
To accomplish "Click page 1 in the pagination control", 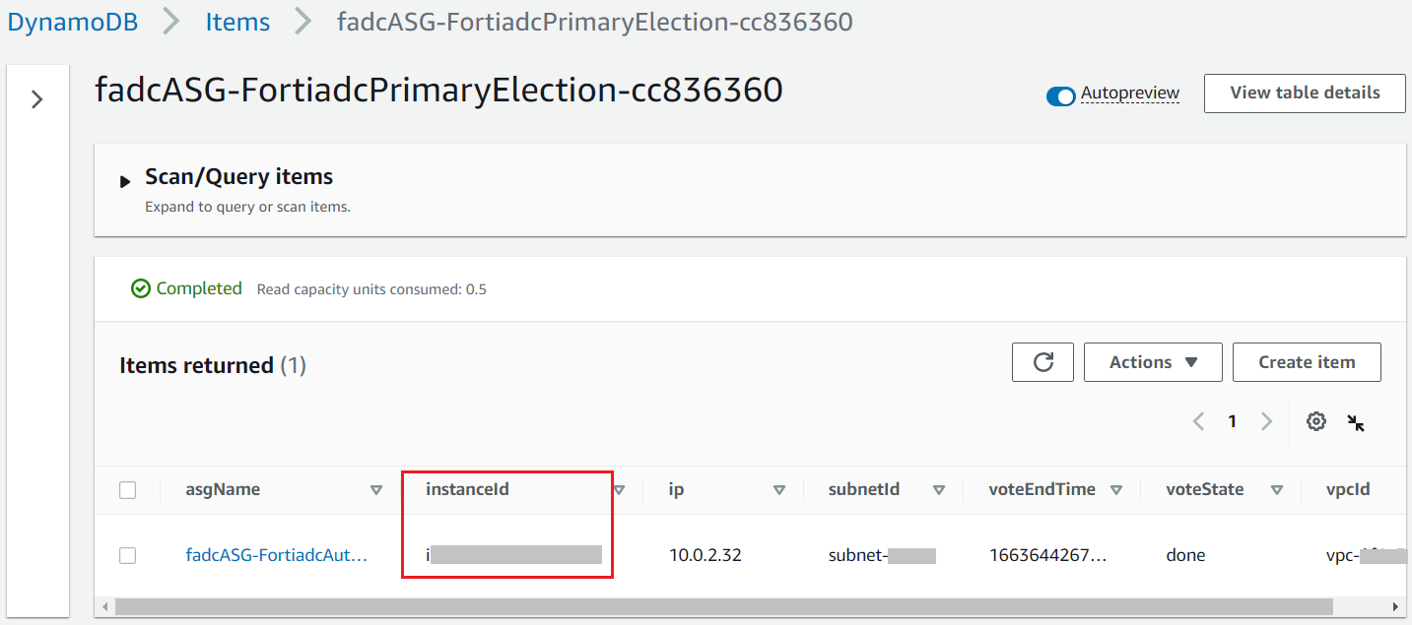I will (x=1232, y=420).
